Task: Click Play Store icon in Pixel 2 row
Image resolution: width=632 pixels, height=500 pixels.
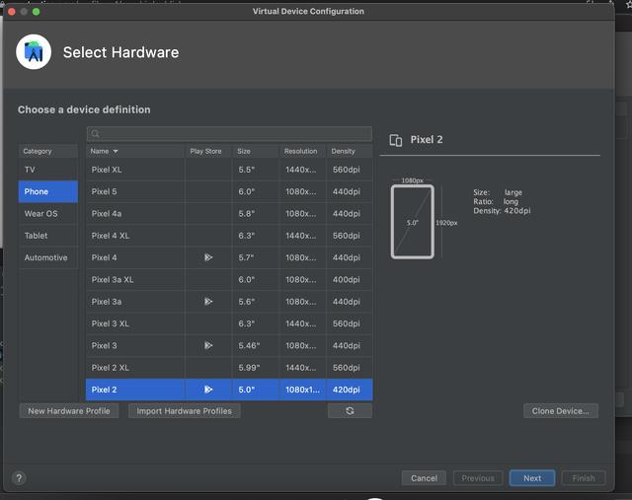Action: [208, 390]
